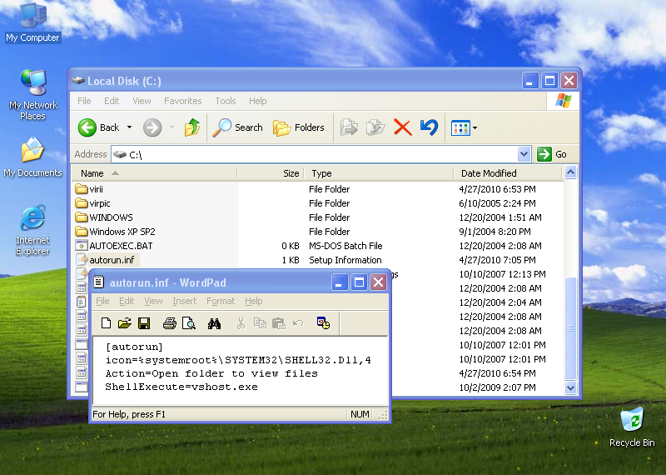This screenshot has height=475, width=666.
Task: Click the Find binoculars icon in WordPad
Action: click(x=214, y=323)
